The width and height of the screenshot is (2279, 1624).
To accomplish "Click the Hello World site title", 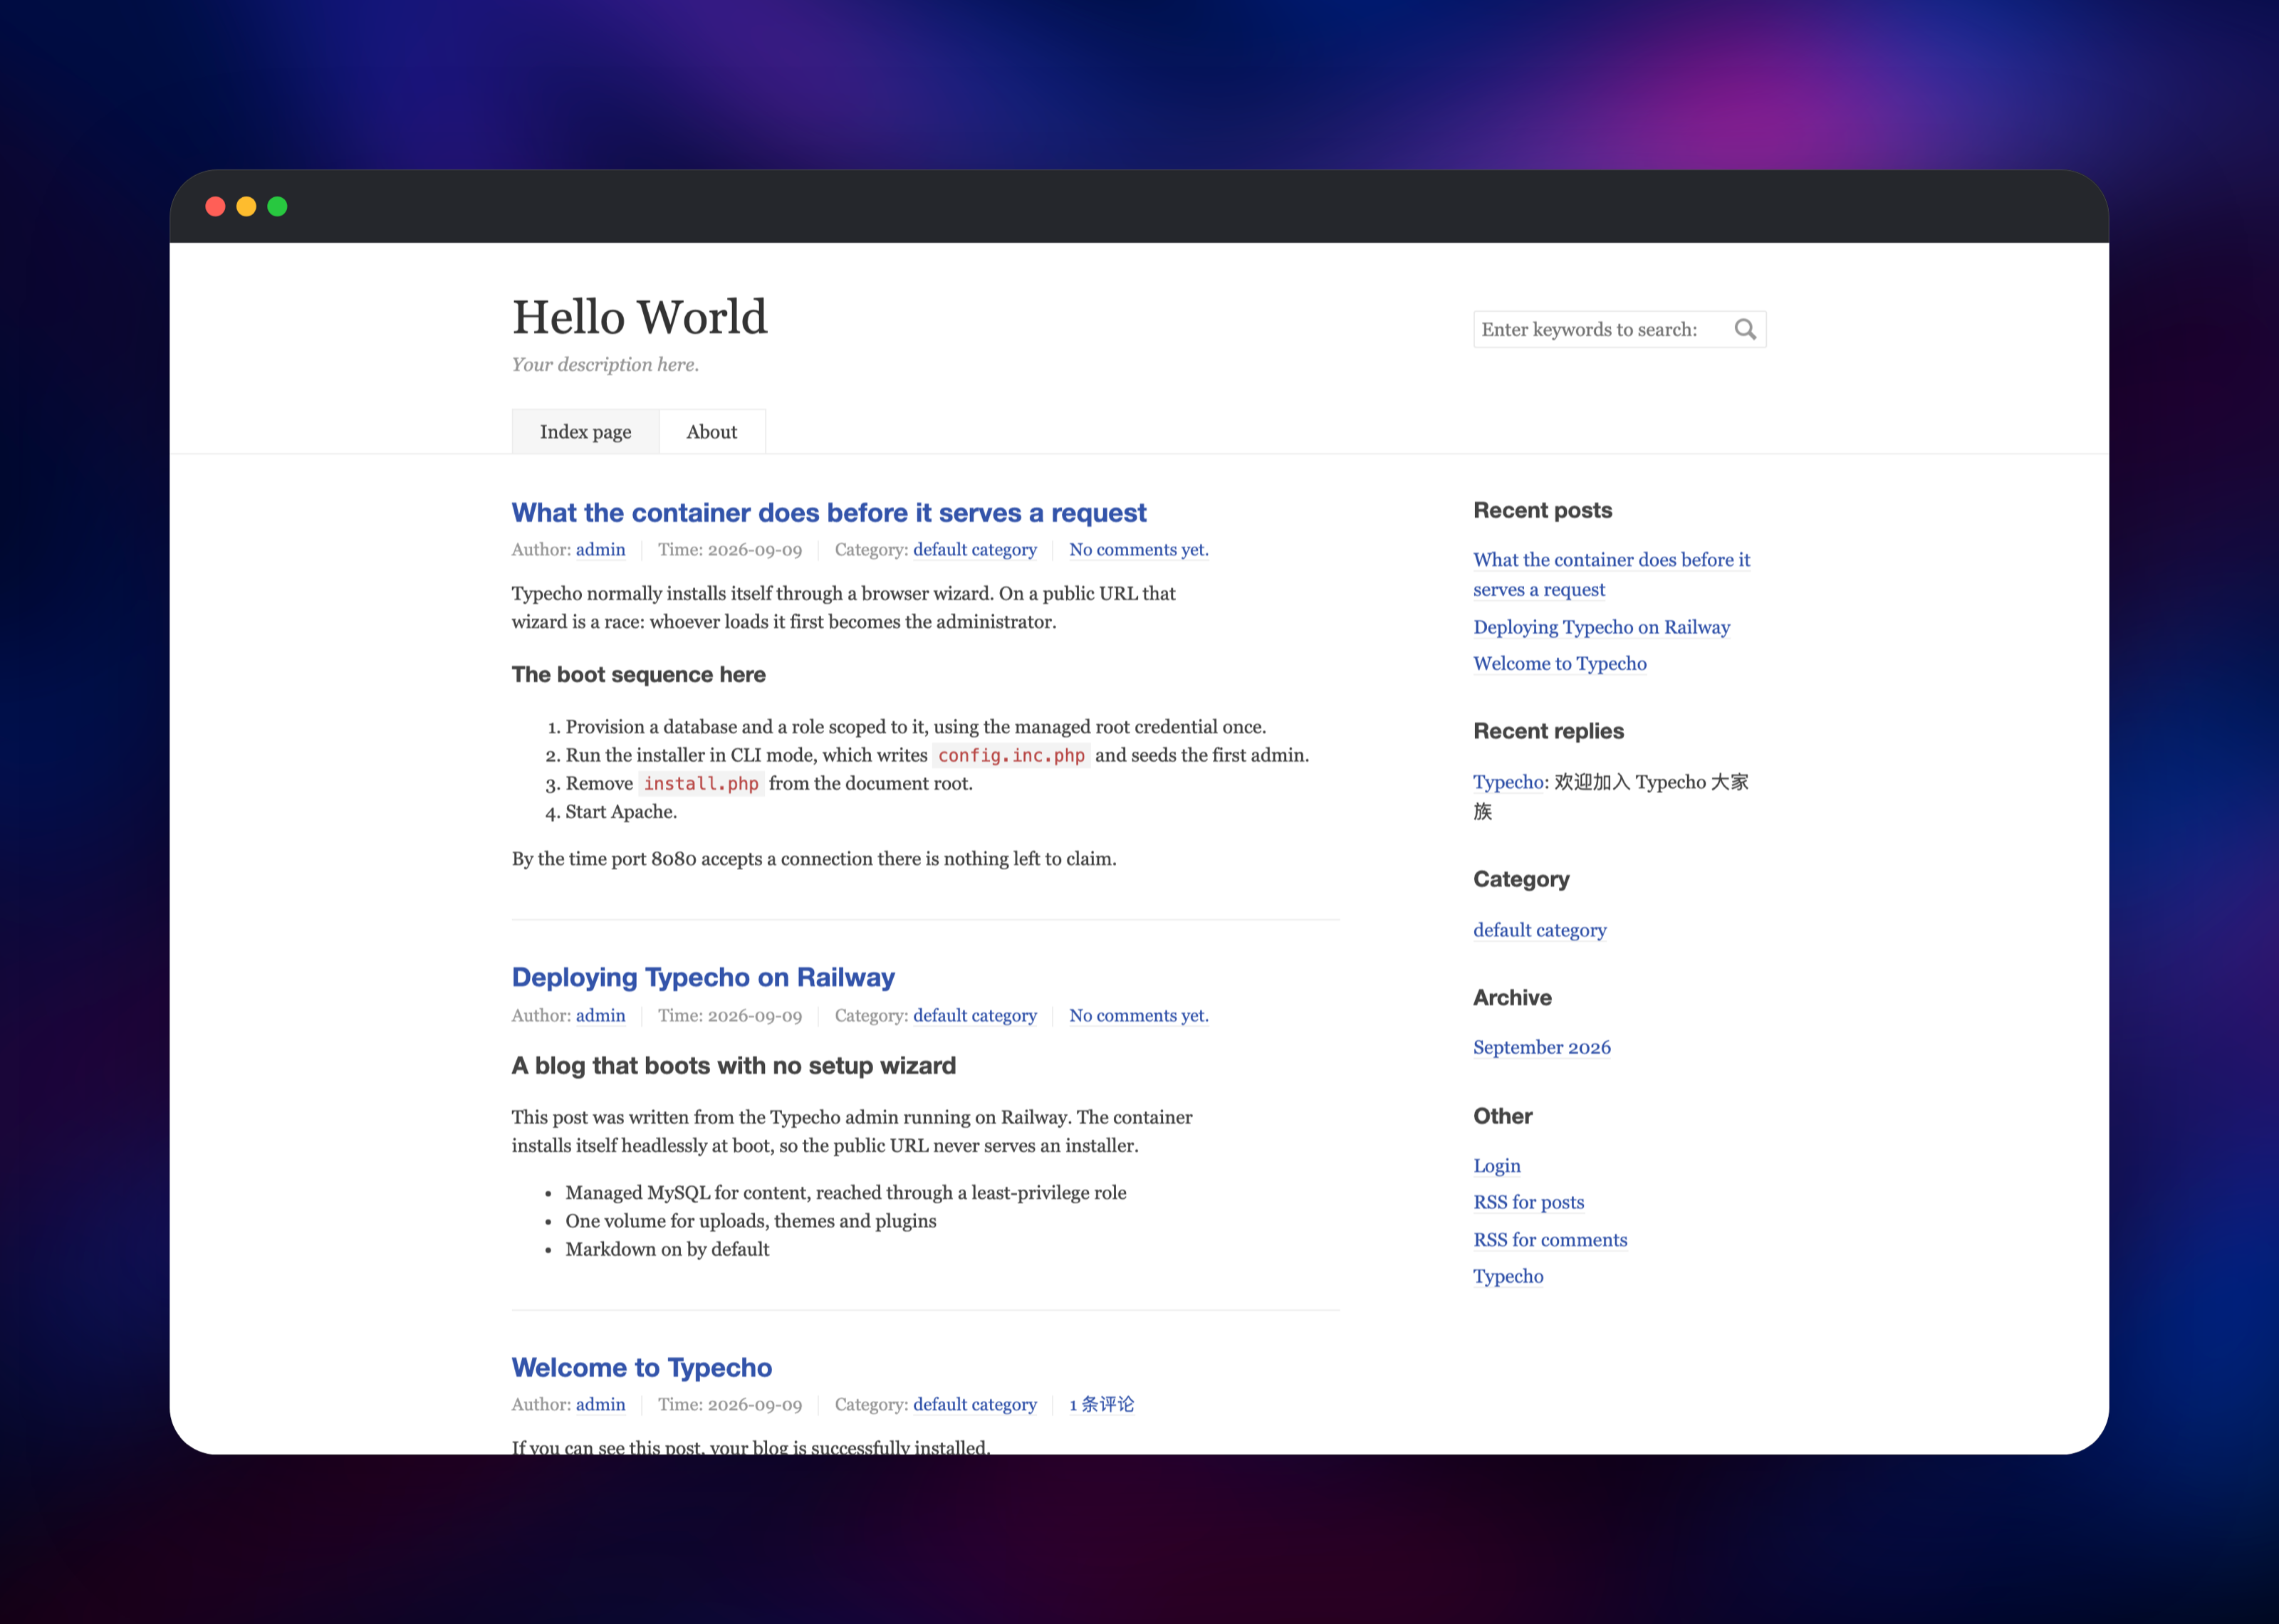I will tap(639, 317).
